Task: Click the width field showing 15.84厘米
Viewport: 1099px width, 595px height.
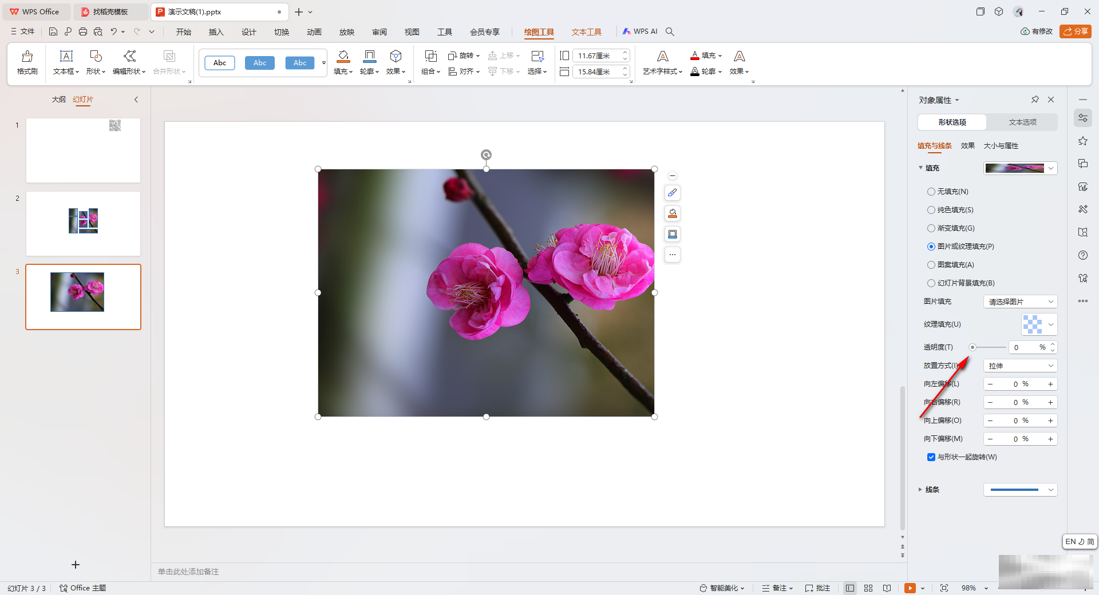Action: pos(596,72)
